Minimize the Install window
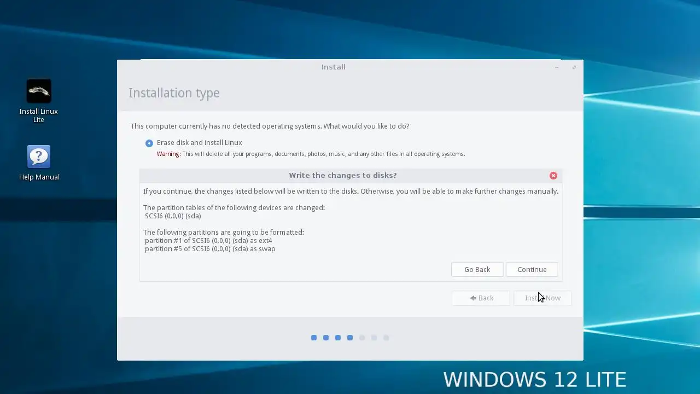This screenshot has width=700, height=394. click(x=557, y=67)
